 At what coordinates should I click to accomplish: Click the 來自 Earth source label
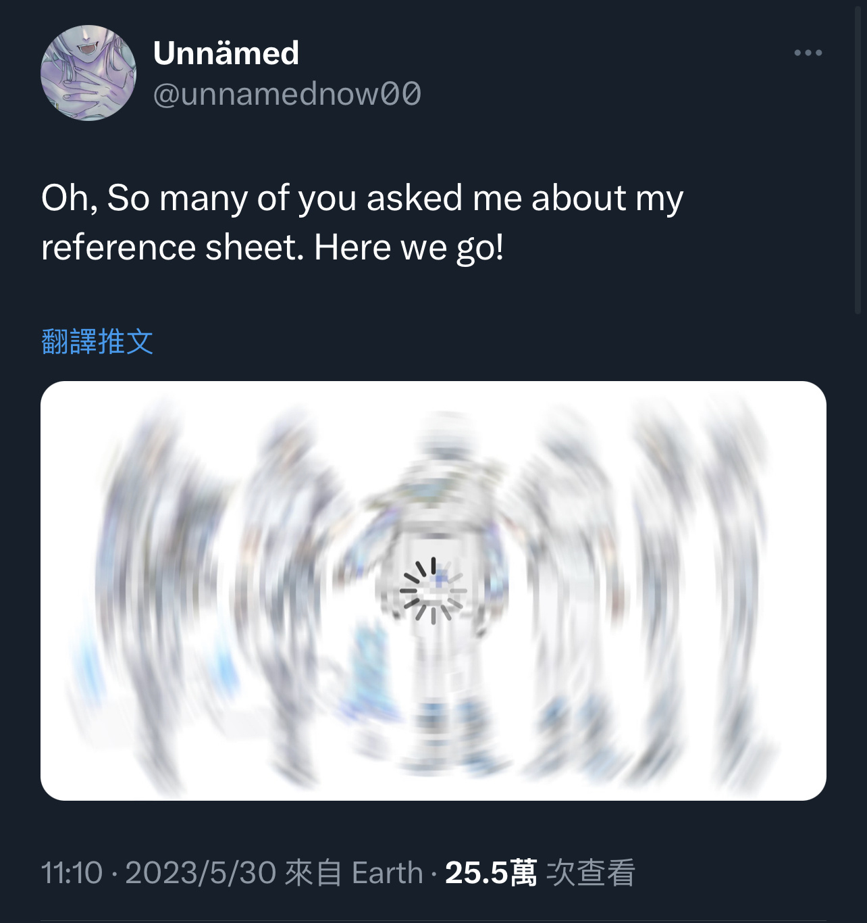tap(354, 872)
